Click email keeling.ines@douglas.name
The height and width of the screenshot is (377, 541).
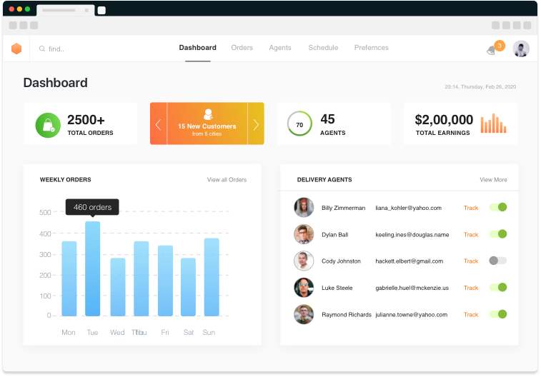[x=412, y=235]
